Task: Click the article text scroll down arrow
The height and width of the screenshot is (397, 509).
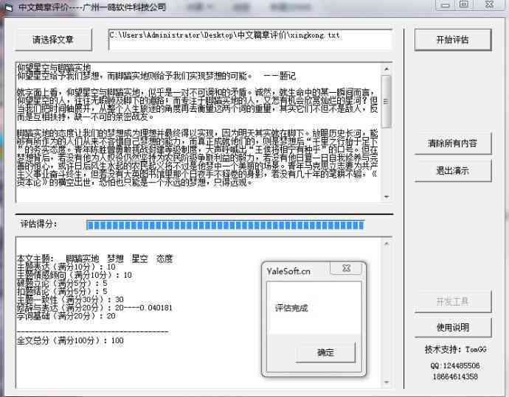Action: coord(387,197)
